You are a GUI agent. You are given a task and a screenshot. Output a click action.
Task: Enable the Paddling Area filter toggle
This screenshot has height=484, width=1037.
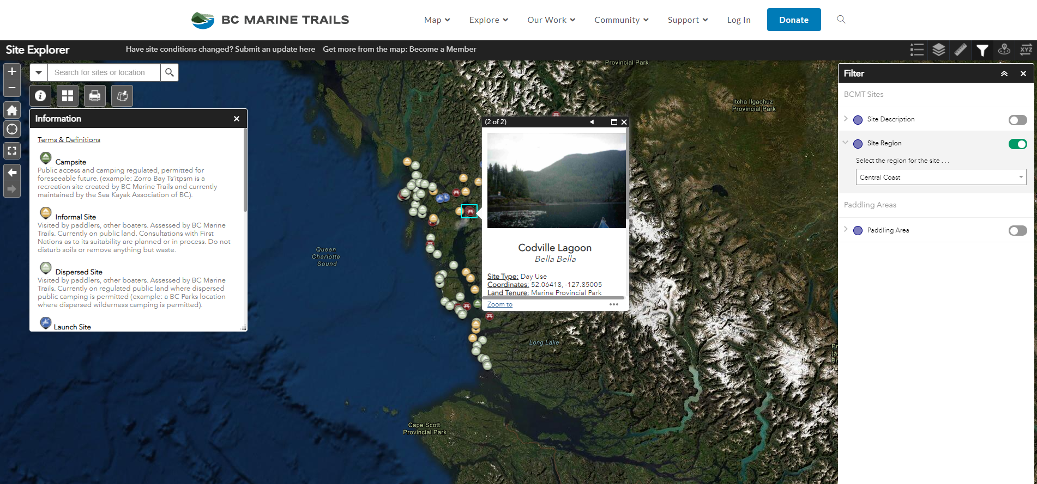(x=1017, y=231)
